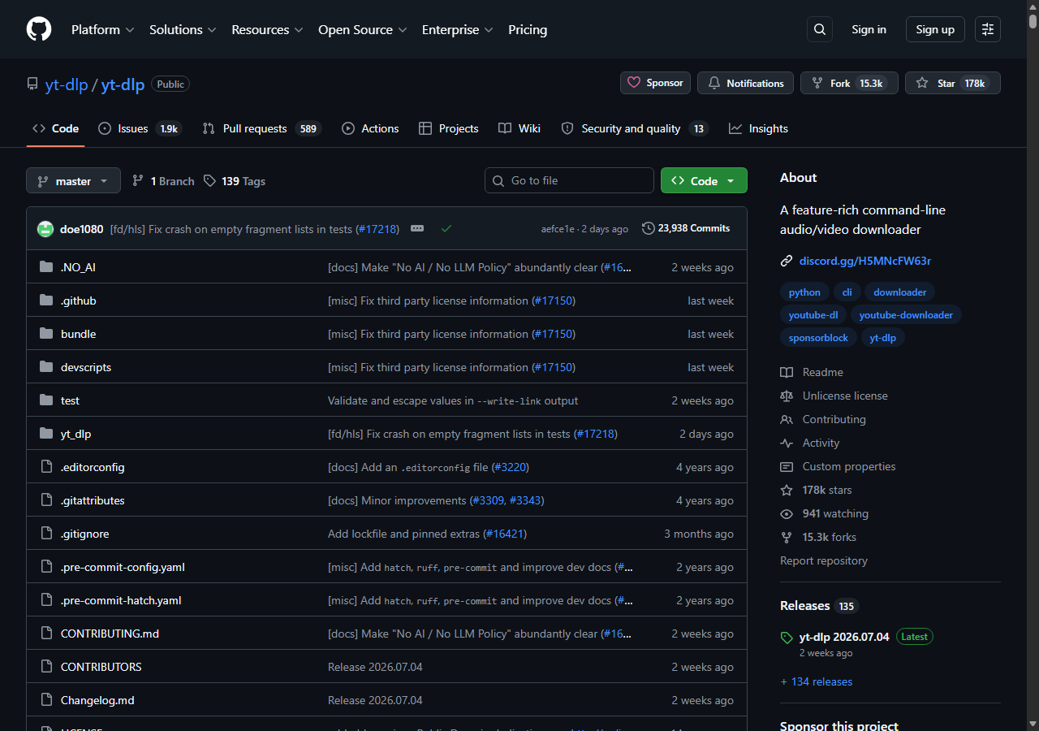Click the Sign up button
Viewport: 1039px width, 731px height.
click(935, 29)
